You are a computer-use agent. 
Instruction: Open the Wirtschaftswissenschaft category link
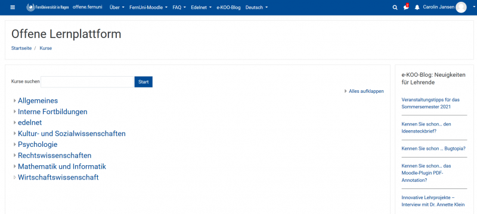click(58, 177)
